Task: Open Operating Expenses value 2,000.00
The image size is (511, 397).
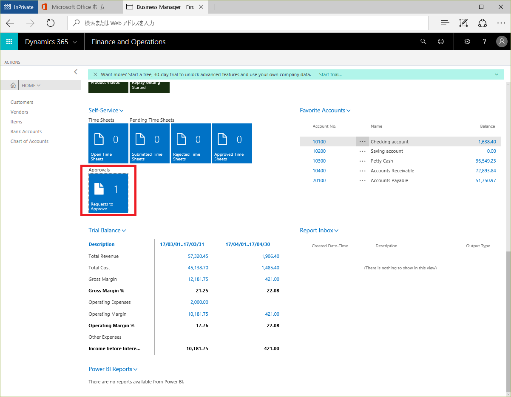Action: click(199, 302)
